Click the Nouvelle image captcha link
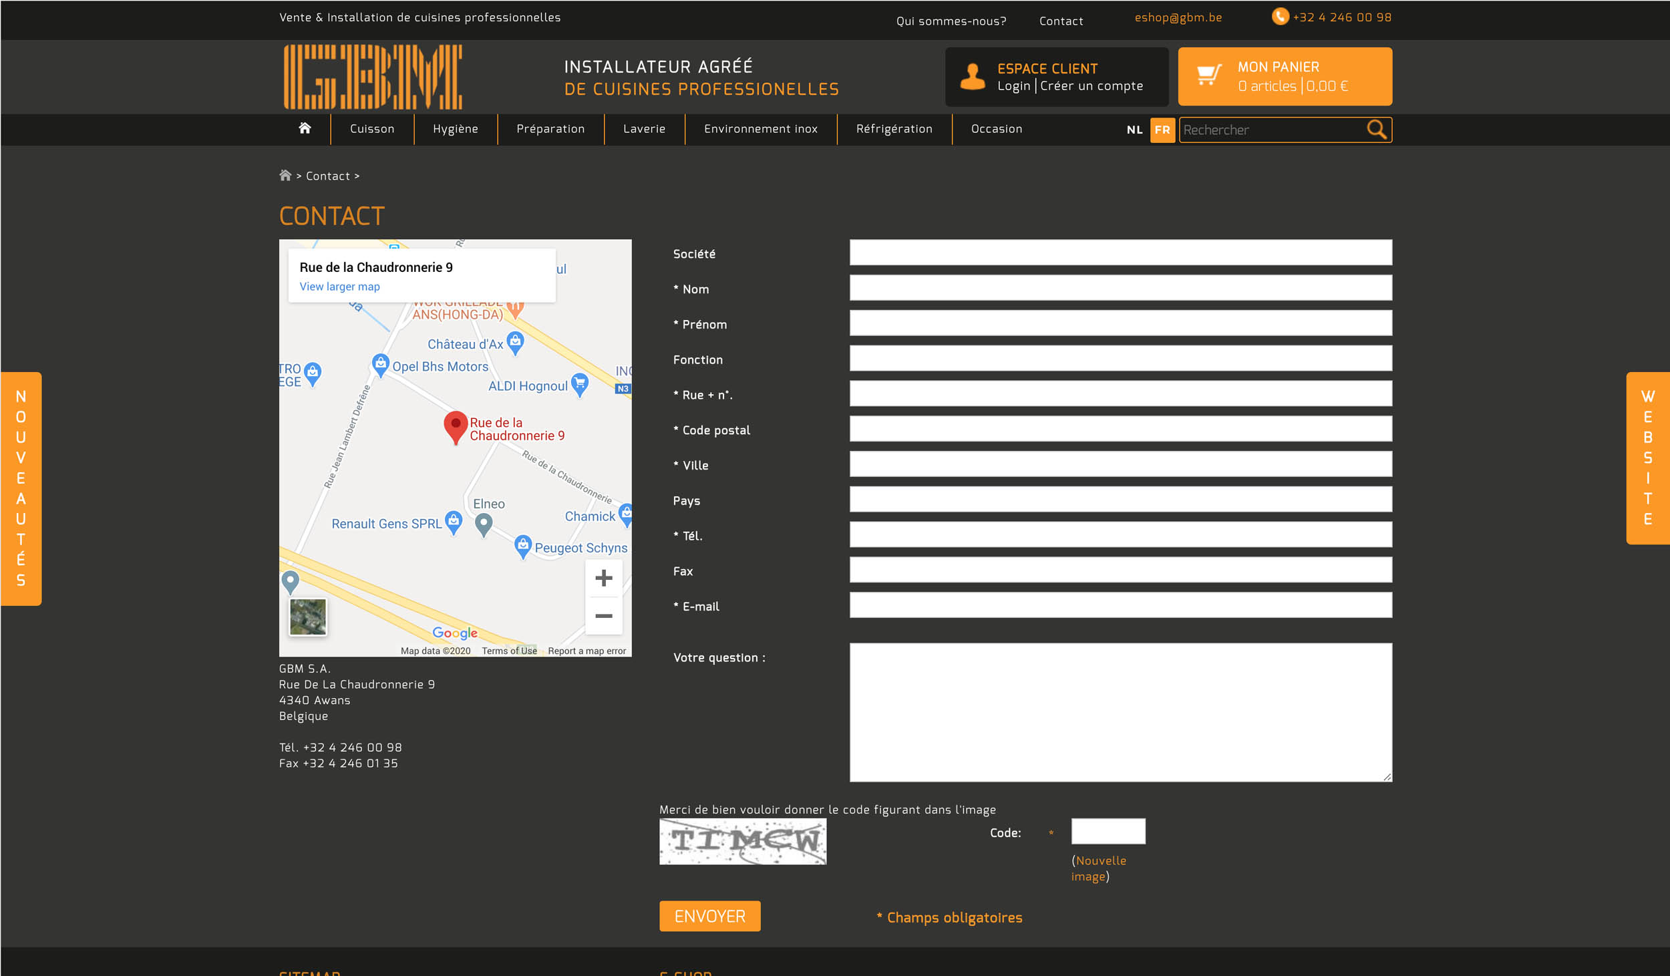 1099,868
